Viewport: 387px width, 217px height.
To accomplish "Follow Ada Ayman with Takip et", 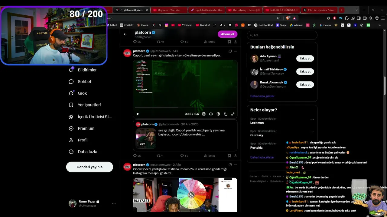I will [305, 58].
